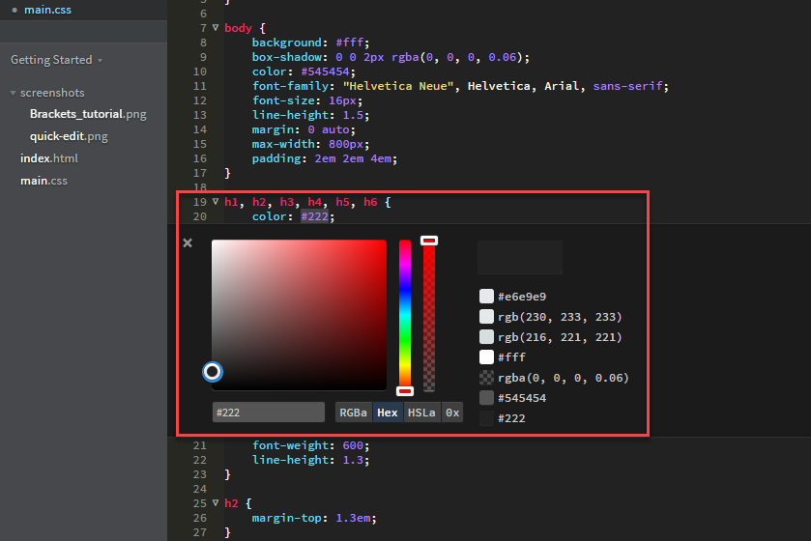Screen dimensions: 811x541
Task: Click the #545454 value on line 10
Action: click(325, 71)
